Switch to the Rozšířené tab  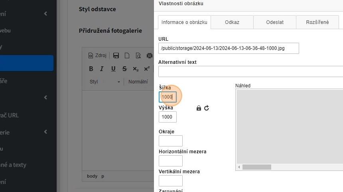click(x=317, y=22)
